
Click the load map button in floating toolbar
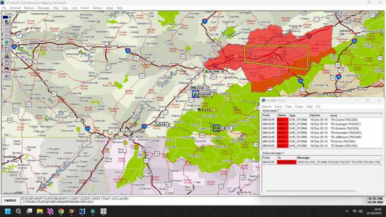[x=7, y=21]
